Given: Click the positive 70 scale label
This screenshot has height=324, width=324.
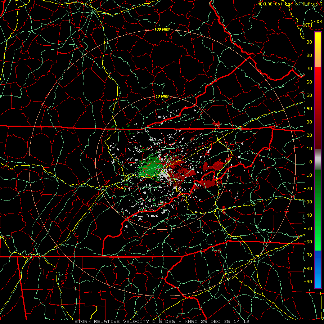Looking at the screenshot, I should coord(309,69).
